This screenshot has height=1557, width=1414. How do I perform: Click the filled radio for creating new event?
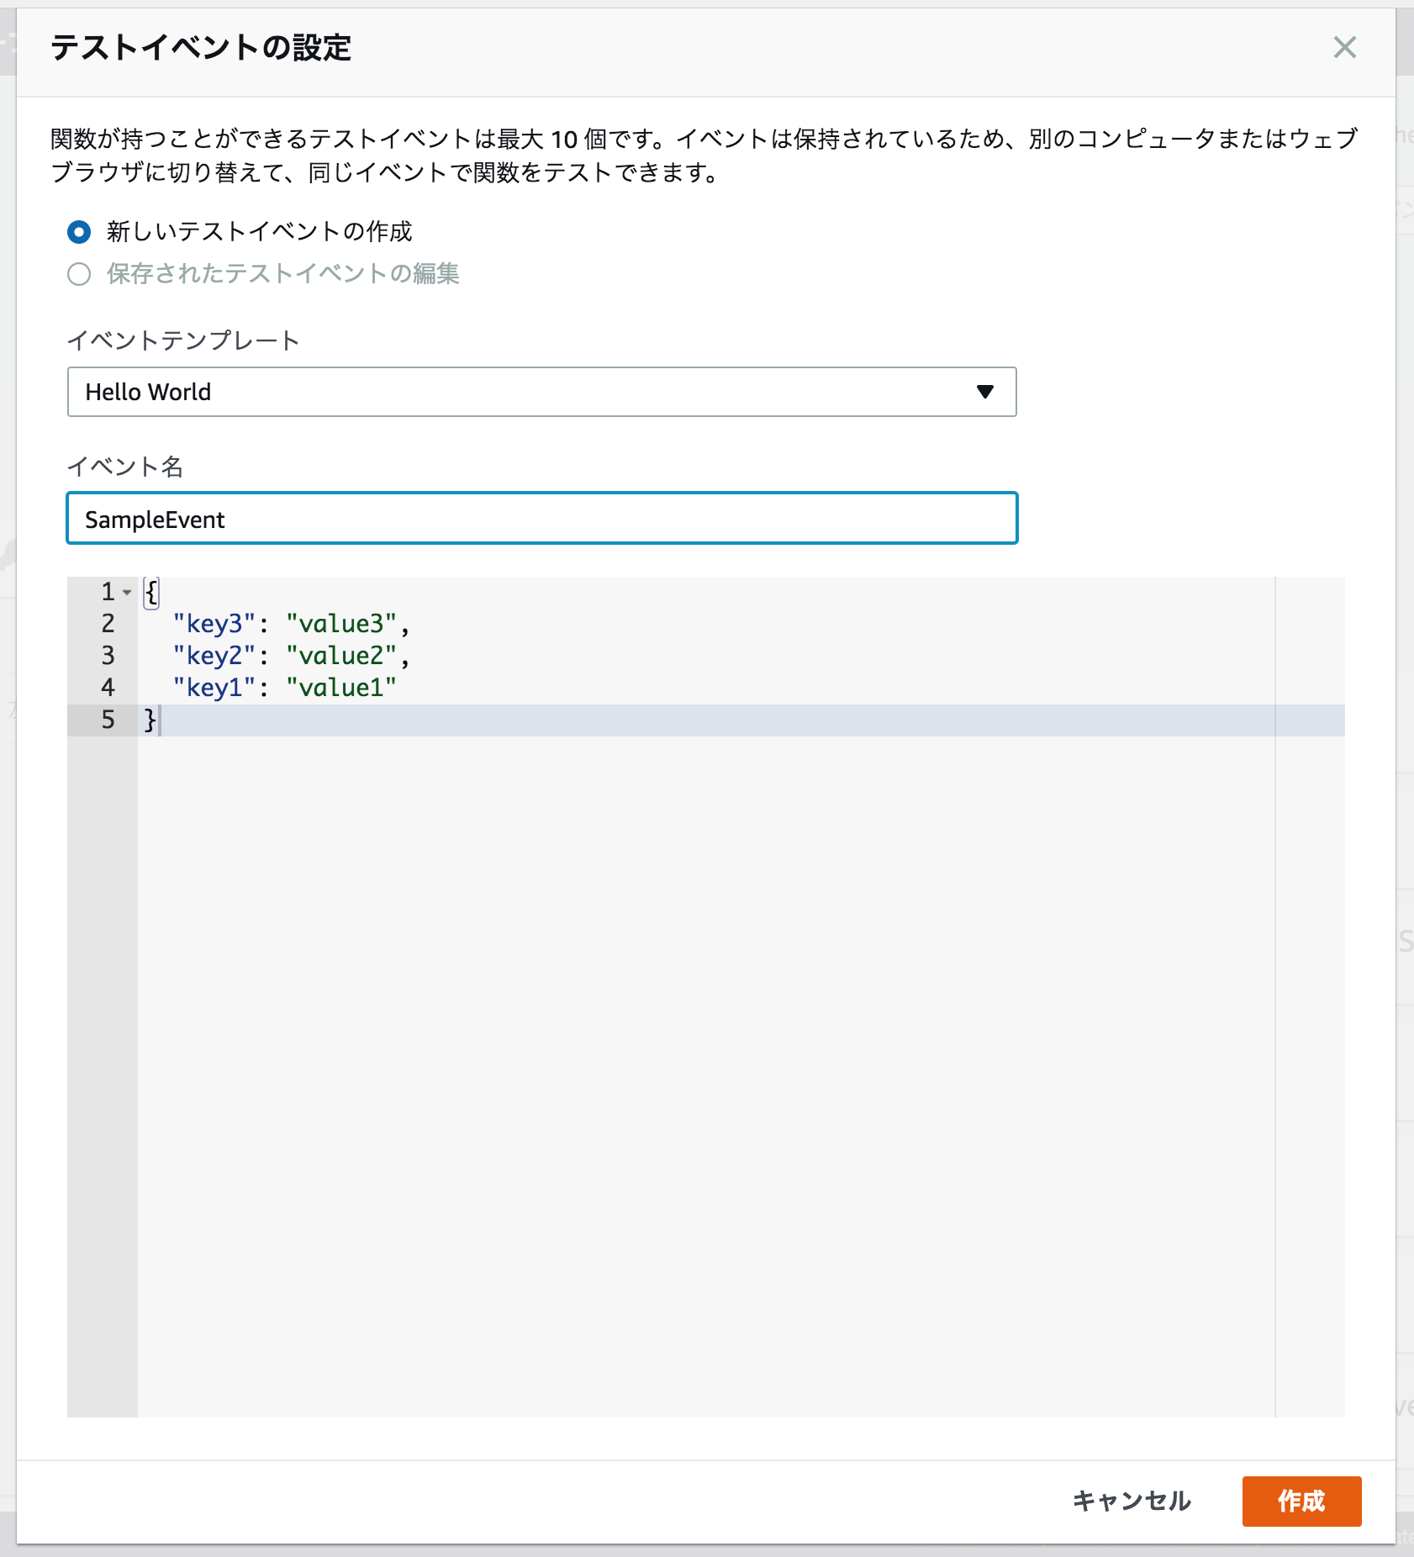[x=78, y=233]
